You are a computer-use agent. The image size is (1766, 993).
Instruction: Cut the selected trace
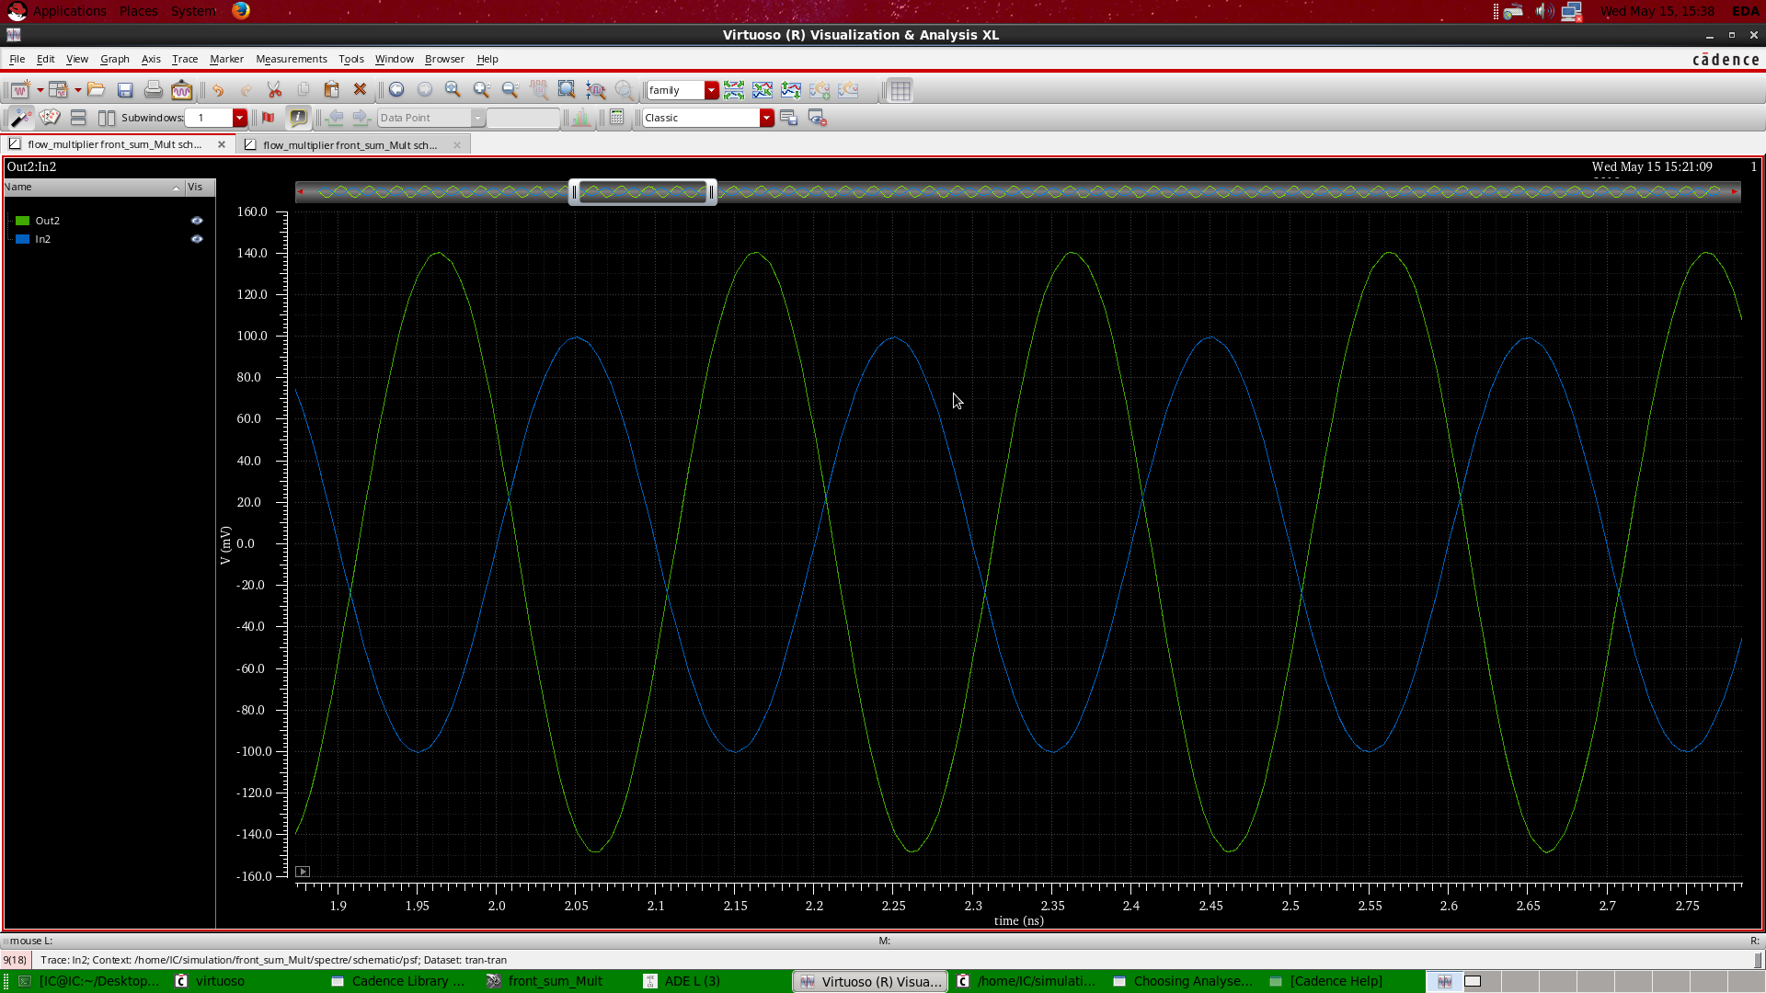(274, 90)
